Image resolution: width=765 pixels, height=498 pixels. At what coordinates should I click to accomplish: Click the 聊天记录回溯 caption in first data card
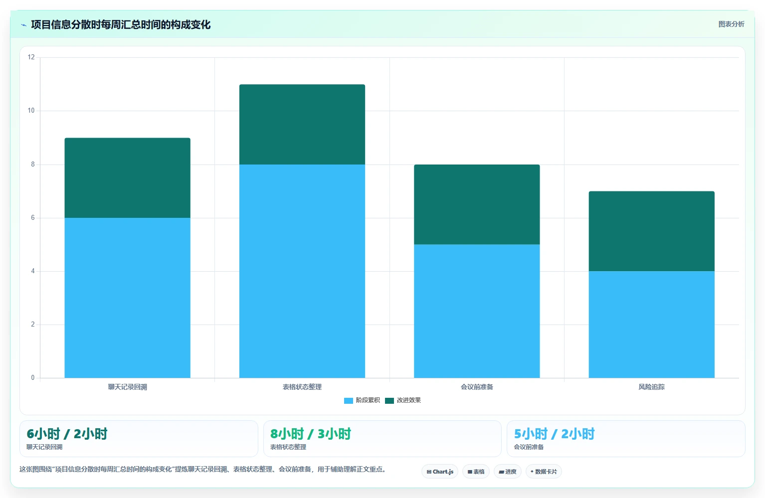[x=44, y=447]
